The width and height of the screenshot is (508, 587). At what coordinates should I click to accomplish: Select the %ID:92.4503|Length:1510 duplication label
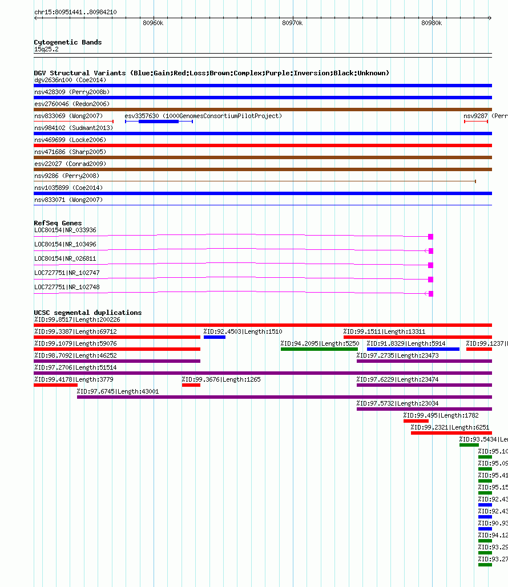(x=243, y=331)
